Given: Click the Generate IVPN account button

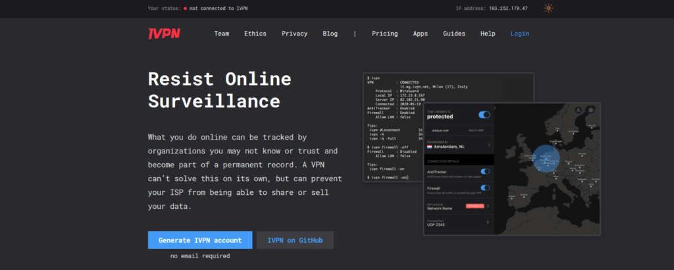Looking at the screenshot, I should click(200, 240).
